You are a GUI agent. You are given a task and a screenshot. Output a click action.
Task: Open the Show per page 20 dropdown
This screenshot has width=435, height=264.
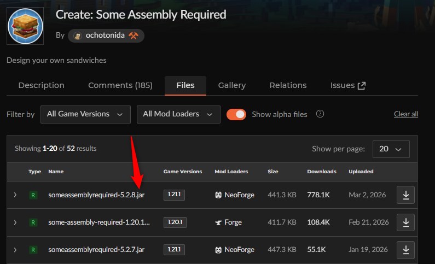point(391,149)
